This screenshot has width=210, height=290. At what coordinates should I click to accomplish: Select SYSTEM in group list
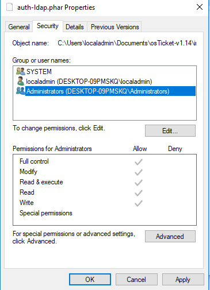pos(39,72)
